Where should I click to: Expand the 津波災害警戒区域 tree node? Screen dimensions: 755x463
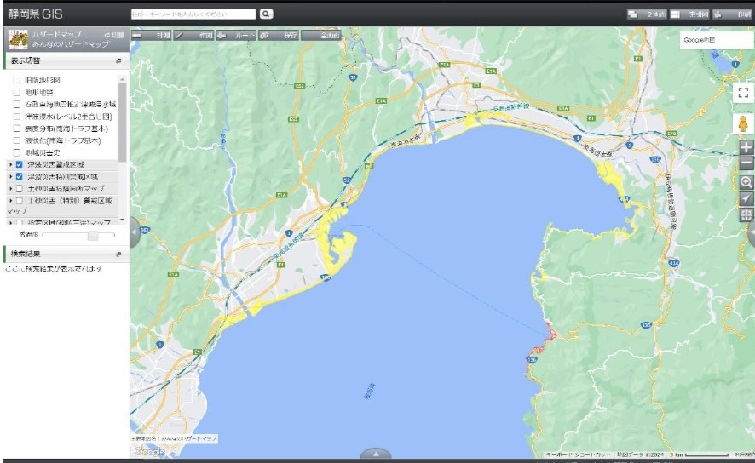[x=10, y=164]
